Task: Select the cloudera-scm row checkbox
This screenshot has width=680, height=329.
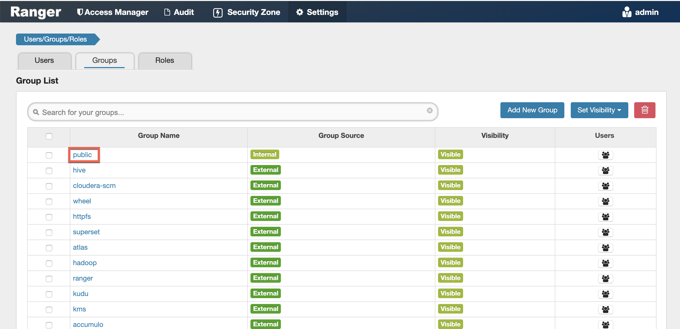Action: (49, 186)
